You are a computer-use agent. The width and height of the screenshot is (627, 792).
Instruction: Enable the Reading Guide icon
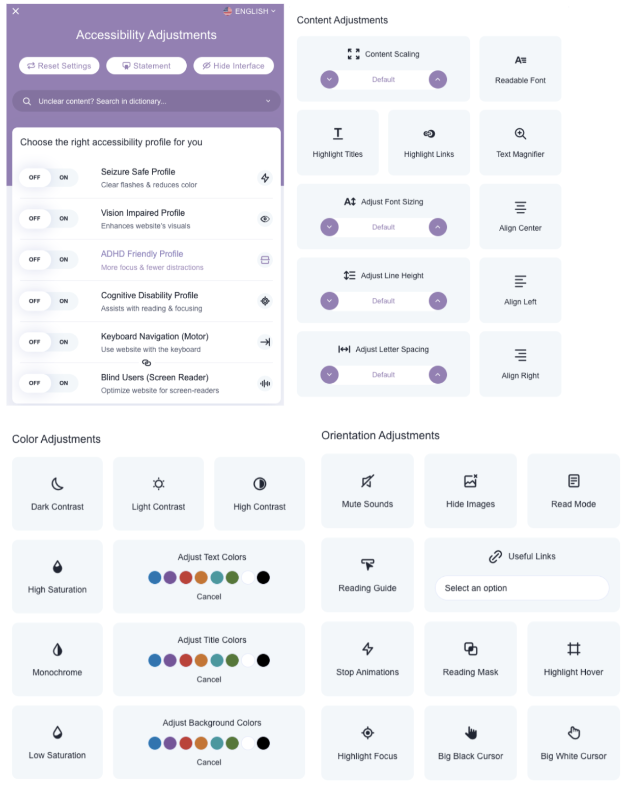(x=367, y=564)
